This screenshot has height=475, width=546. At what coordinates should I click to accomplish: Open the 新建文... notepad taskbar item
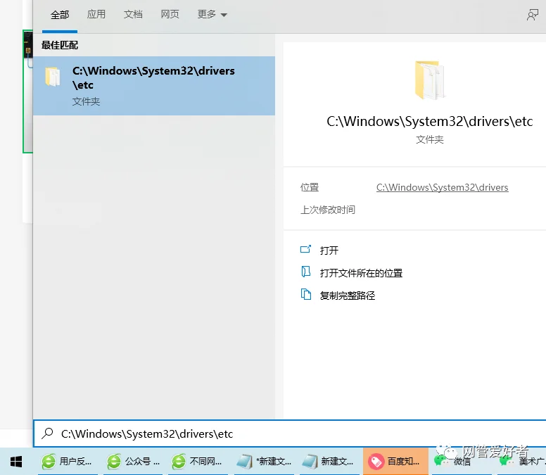[329, 462]
